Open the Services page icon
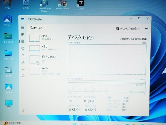The image size is (166, 125). pos(23,76)
